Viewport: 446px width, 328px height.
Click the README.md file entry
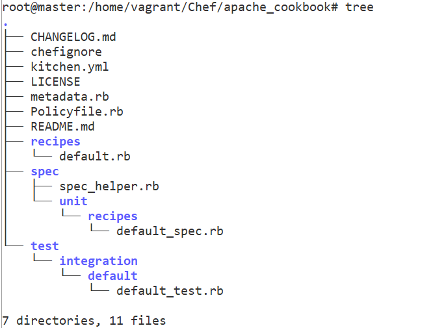click(62, 127)
